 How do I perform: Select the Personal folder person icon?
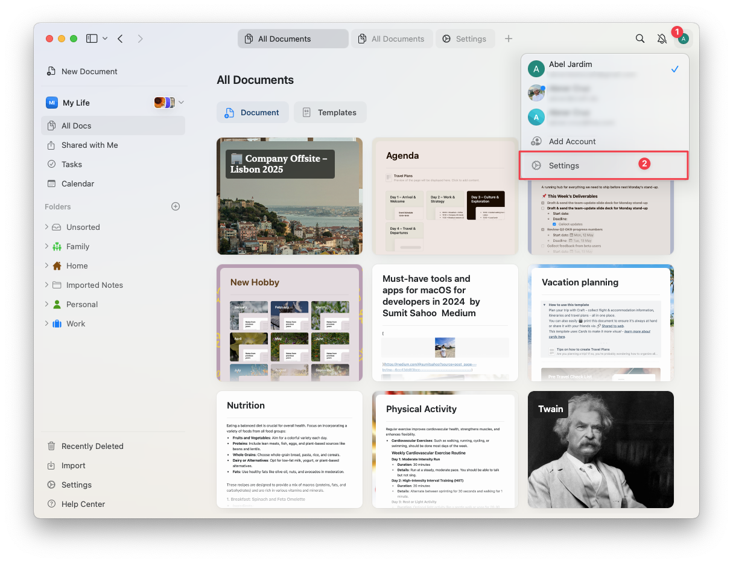57,304
